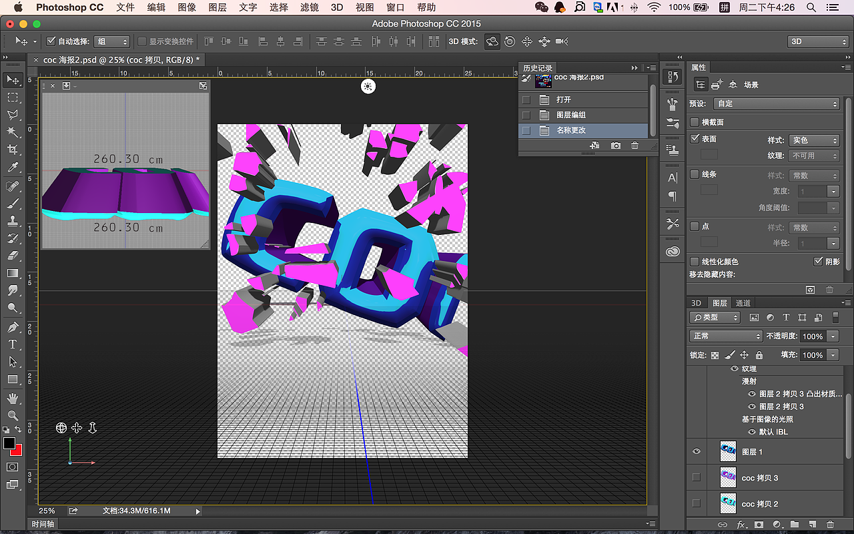Click the 3D camera zoom mode icon

pyautogui.click(x=562, y=41)
